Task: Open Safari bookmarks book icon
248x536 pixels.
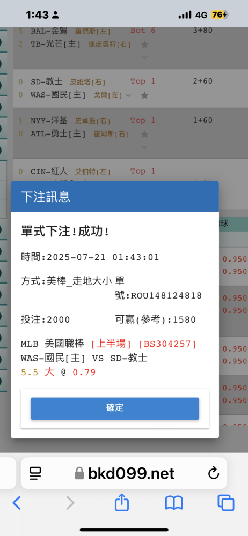Action: point(174,503)
